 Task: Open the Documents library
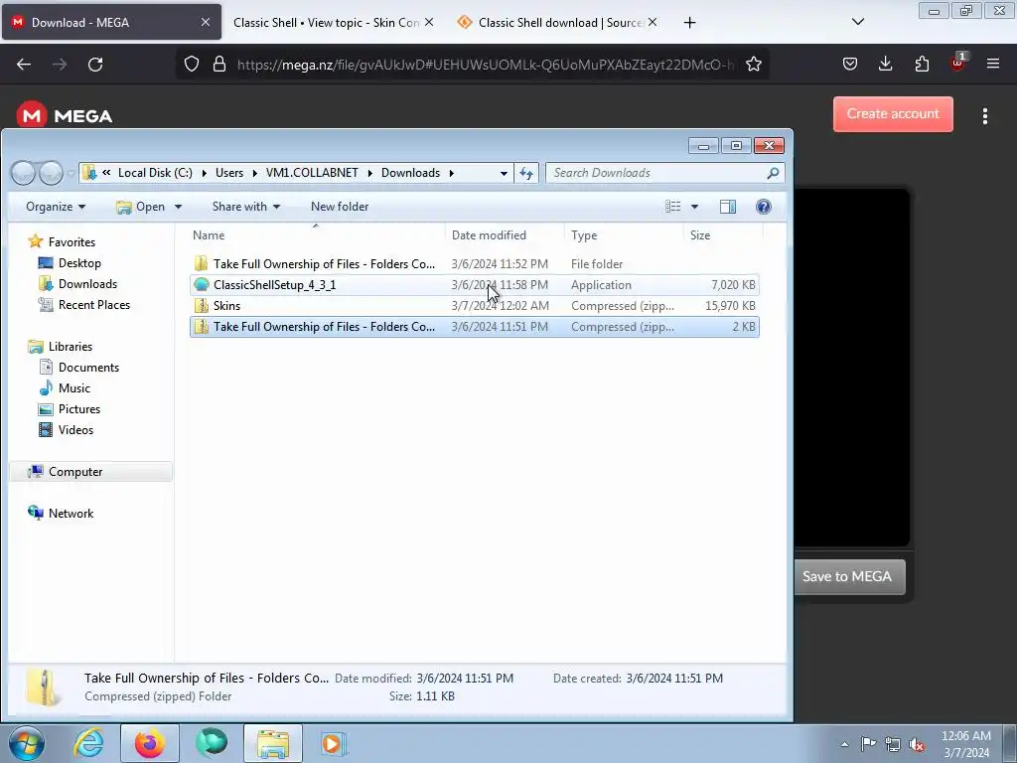click(x=88, y=368)
